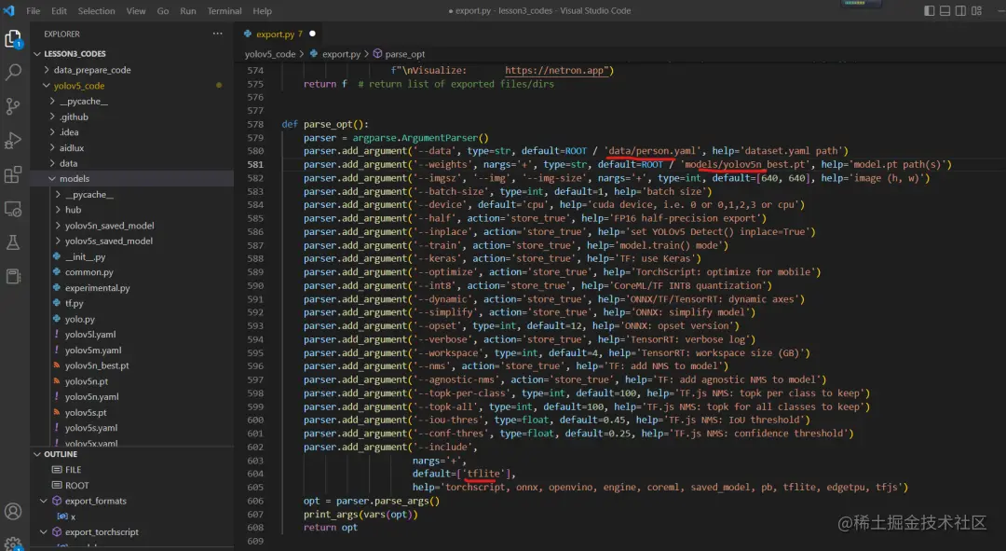Click unsaved dot on export.py tab
Viewport: 1006px width, 551px height.
coord(312,34)
